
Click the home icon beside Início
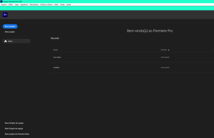[x=5, y=41]
